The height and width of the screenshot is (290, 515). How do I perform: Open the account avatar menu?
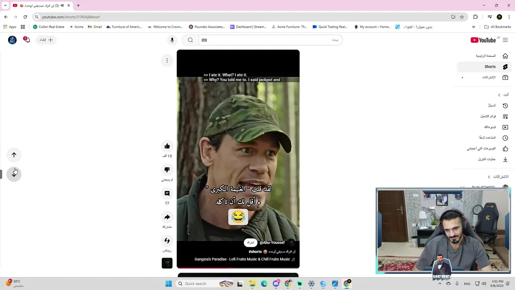click(x=12, y=40)
